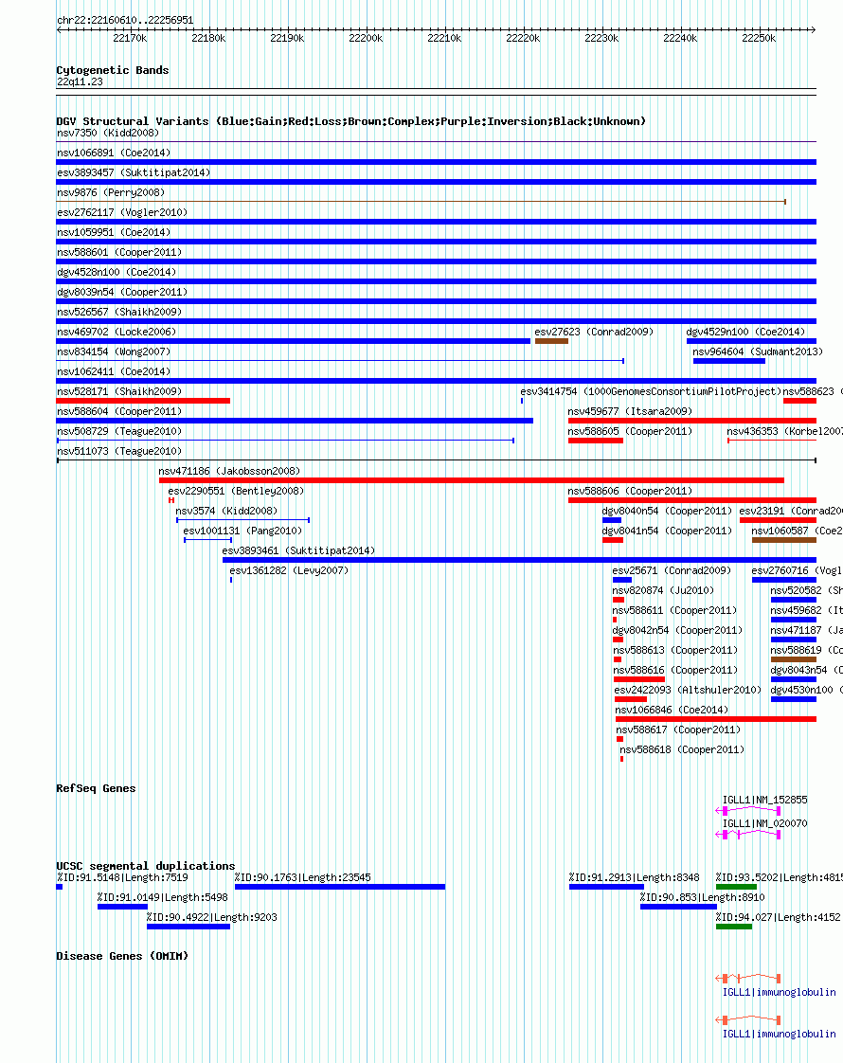Click nsv588617 (Cooper2011) label

pyautogui.click(x=678, y=730)
